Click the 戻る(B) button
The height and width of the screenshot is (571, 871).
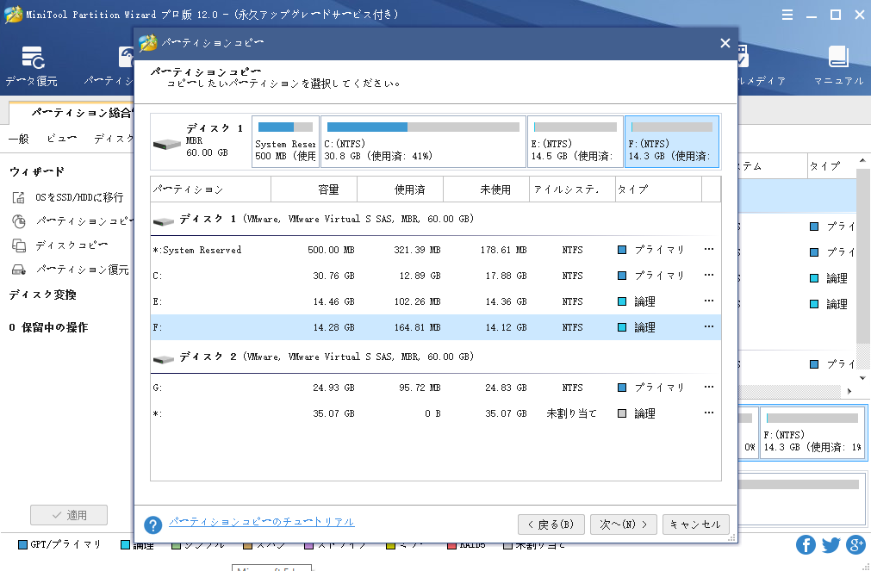551,524
